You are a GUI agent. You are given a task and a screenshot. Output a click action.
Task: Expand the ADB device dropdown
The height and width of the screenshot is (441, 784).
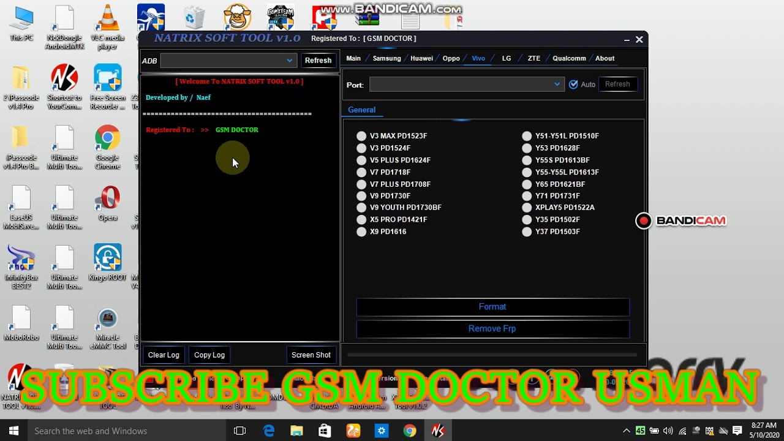(289, 61)
